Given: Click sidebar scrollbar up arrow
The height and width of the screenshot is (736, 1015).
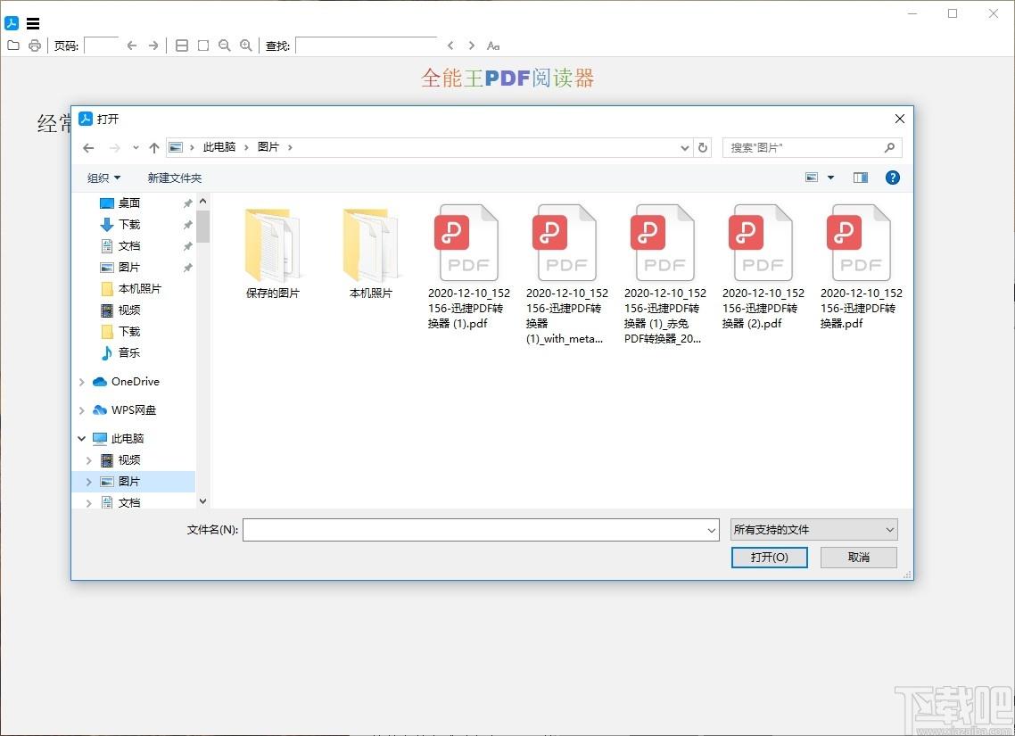Looking at the screenshot, I should pyautogui.click(x=202, y=202).
